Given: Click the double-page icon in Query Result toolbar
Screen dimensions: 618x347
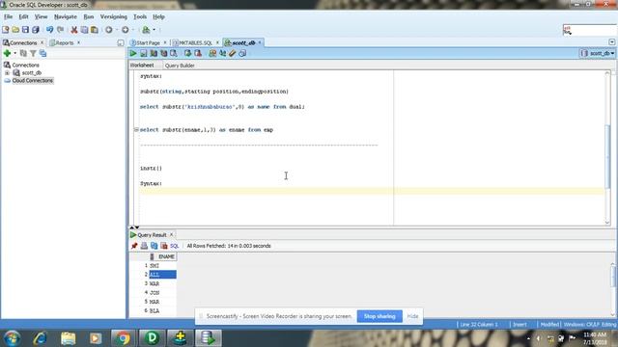Looking at the screenshot, I should pos(154,246).
